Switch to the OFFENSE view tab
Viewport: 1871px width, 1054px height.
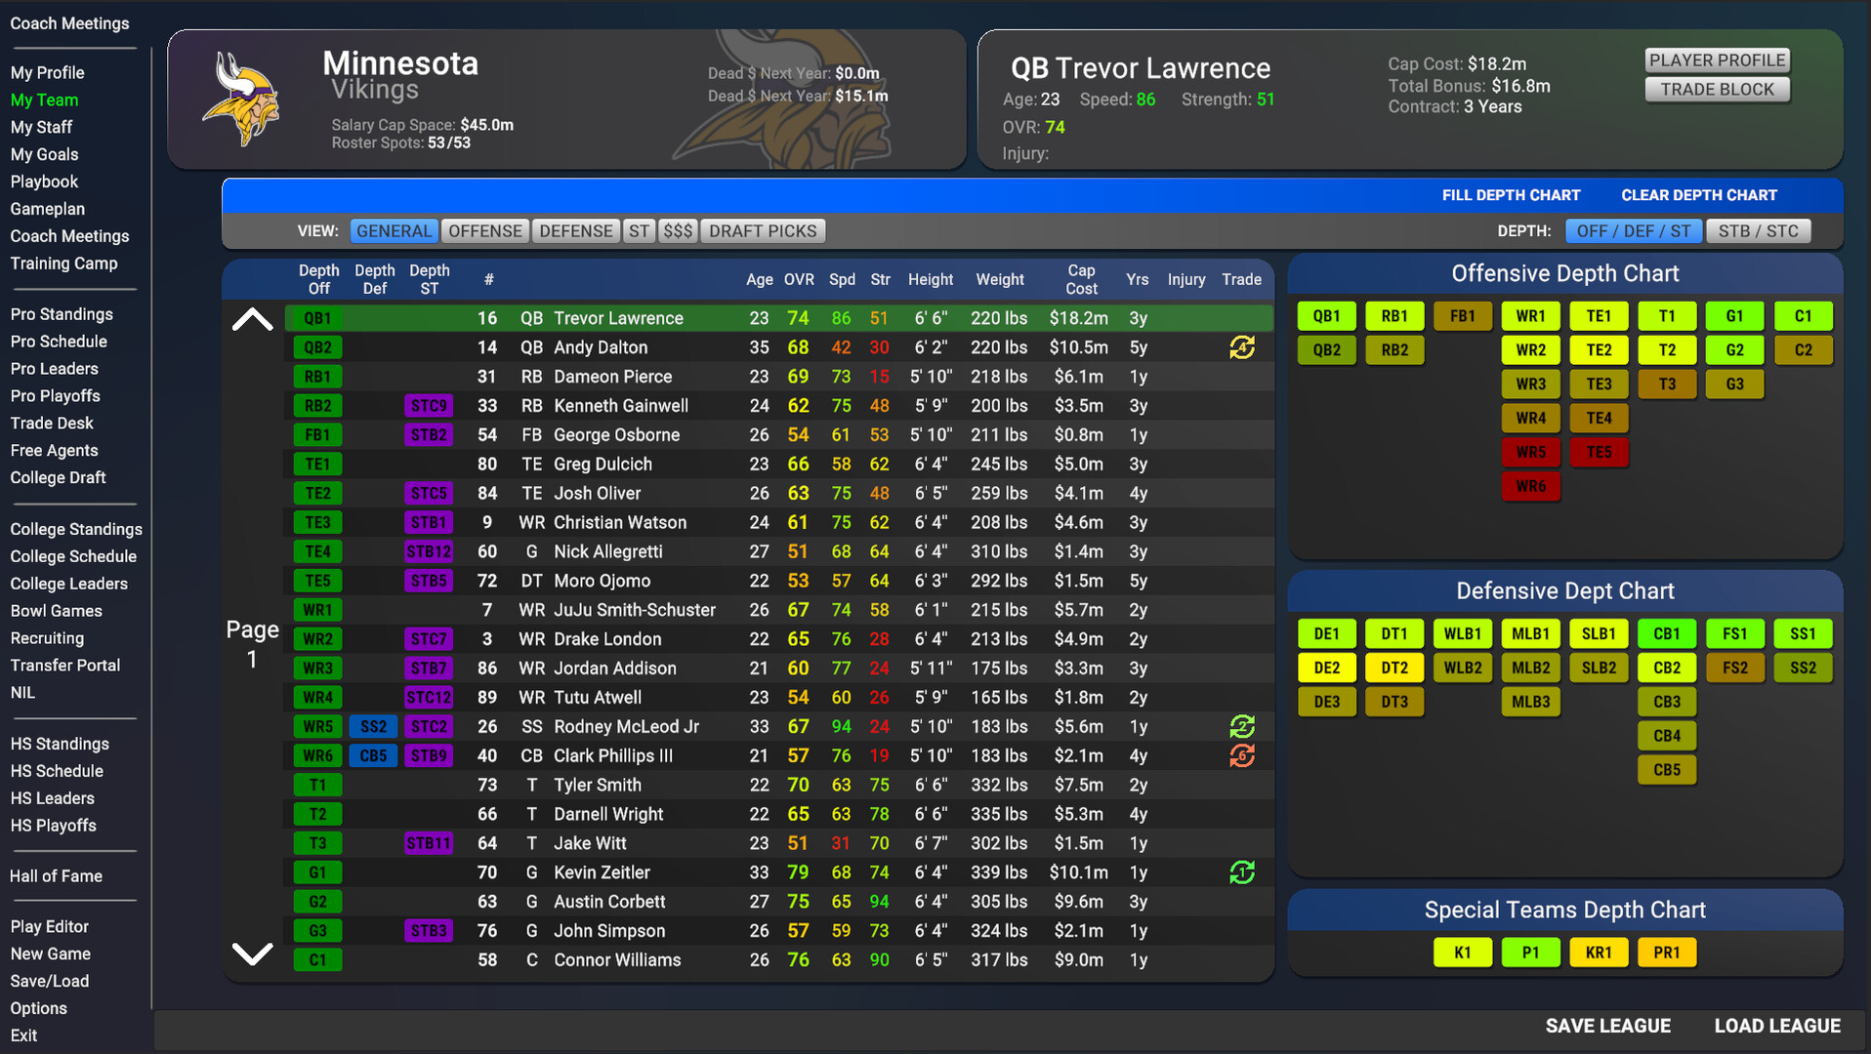pyautogui.click(x=485, y=230)
